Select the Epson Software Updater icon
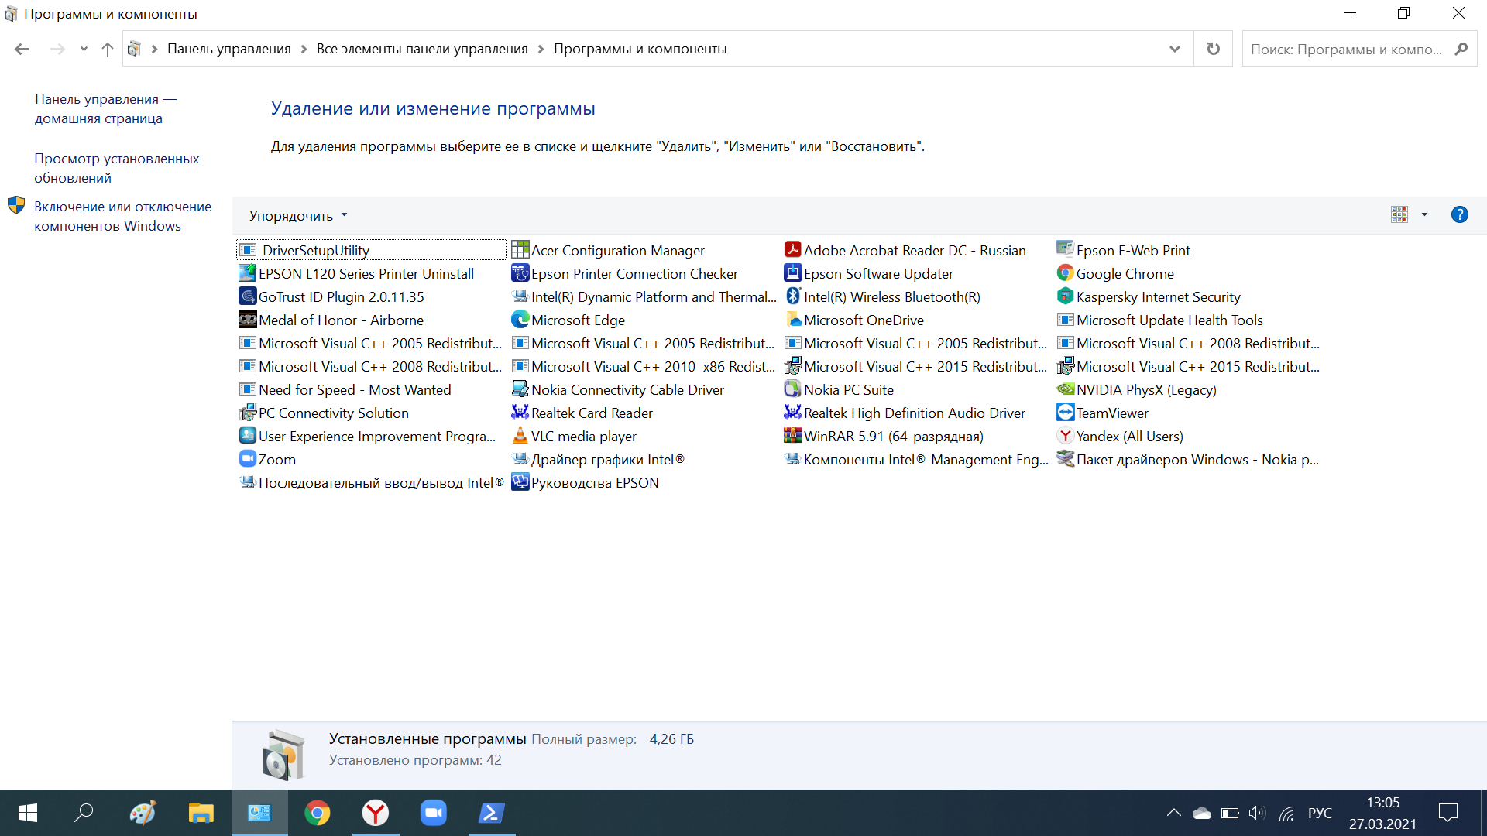Image resolution: width=1487 pixels, height=836 pixels. (x=792, y=273)
